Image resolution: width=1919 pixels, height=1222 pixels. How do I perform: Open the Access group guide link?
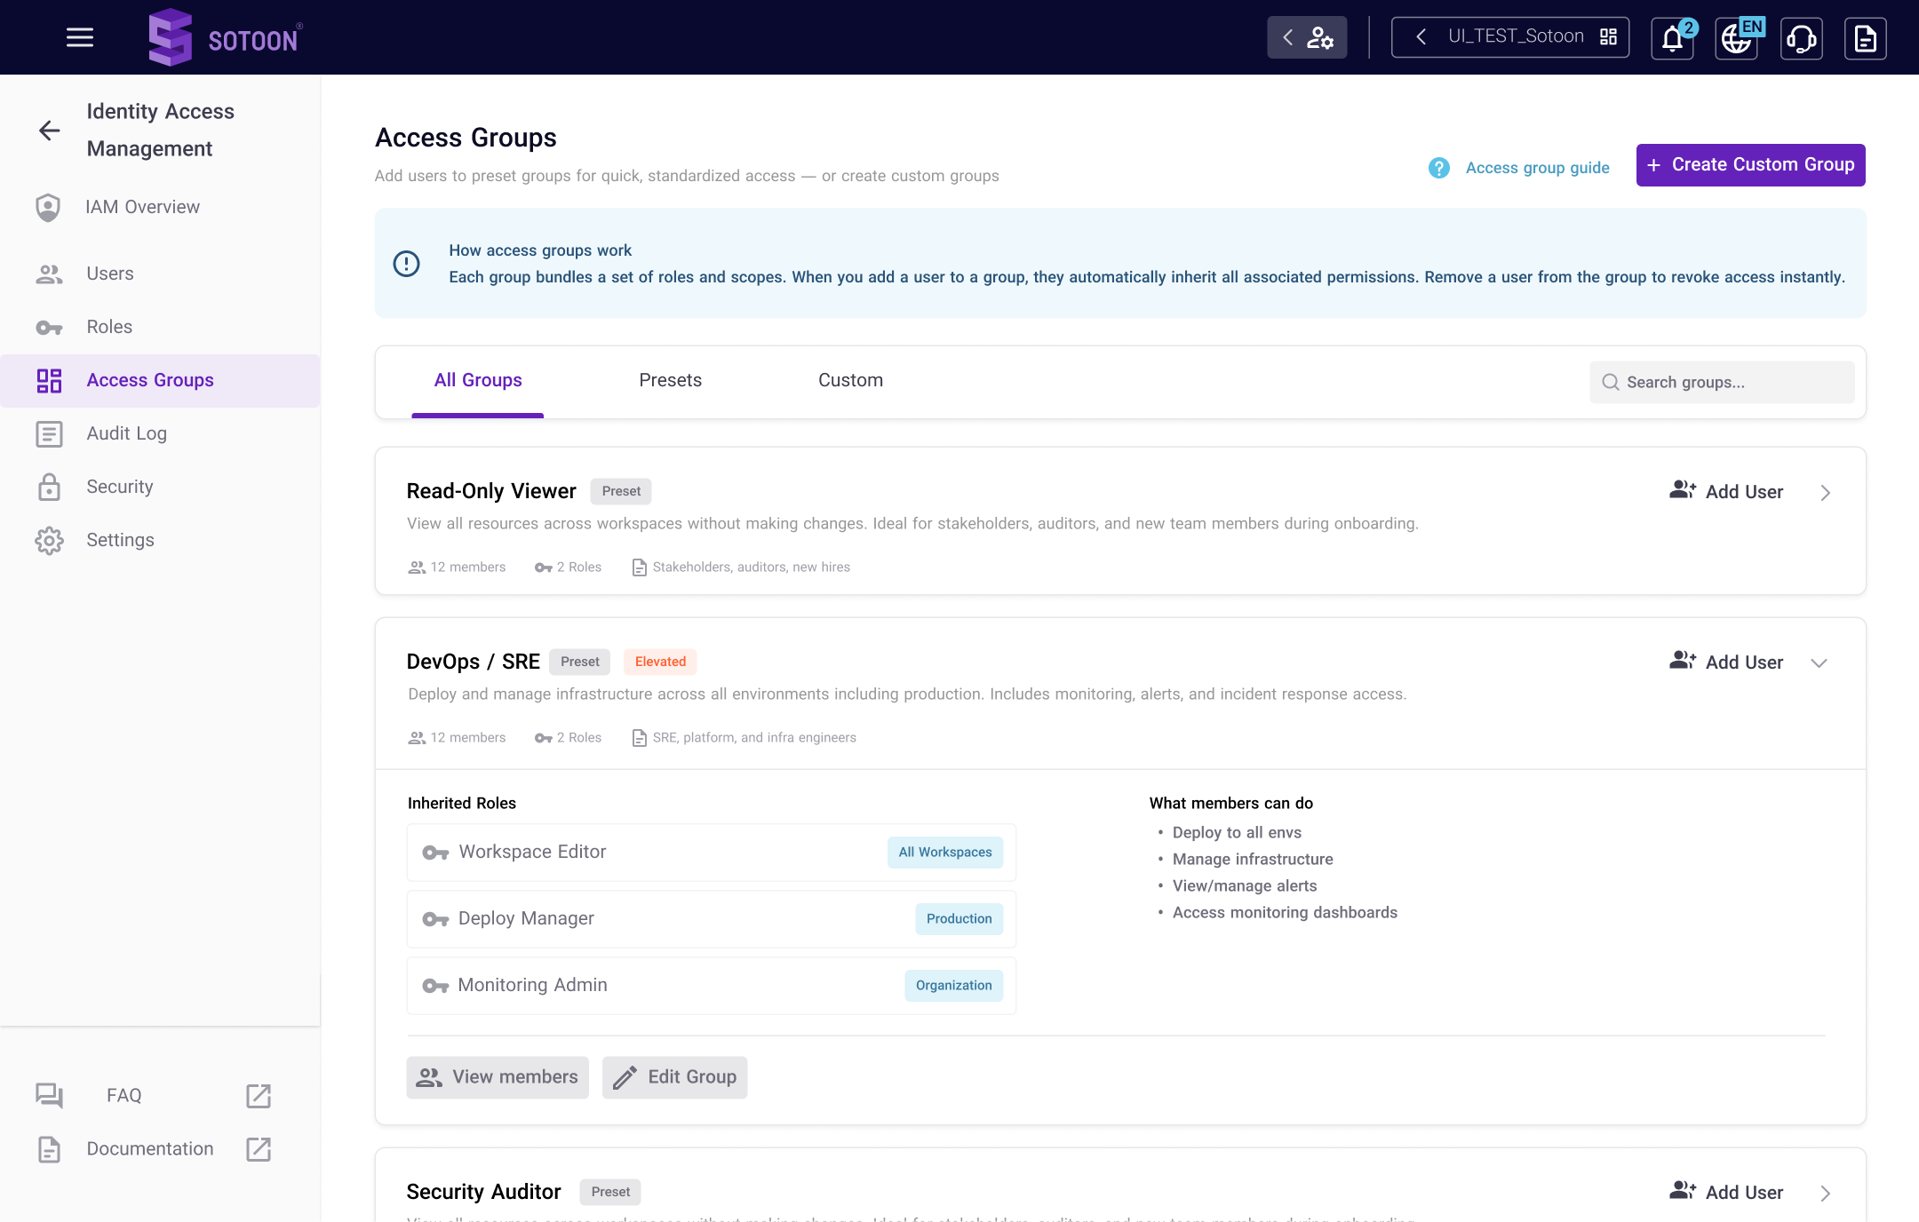(x=1537, y=168)
